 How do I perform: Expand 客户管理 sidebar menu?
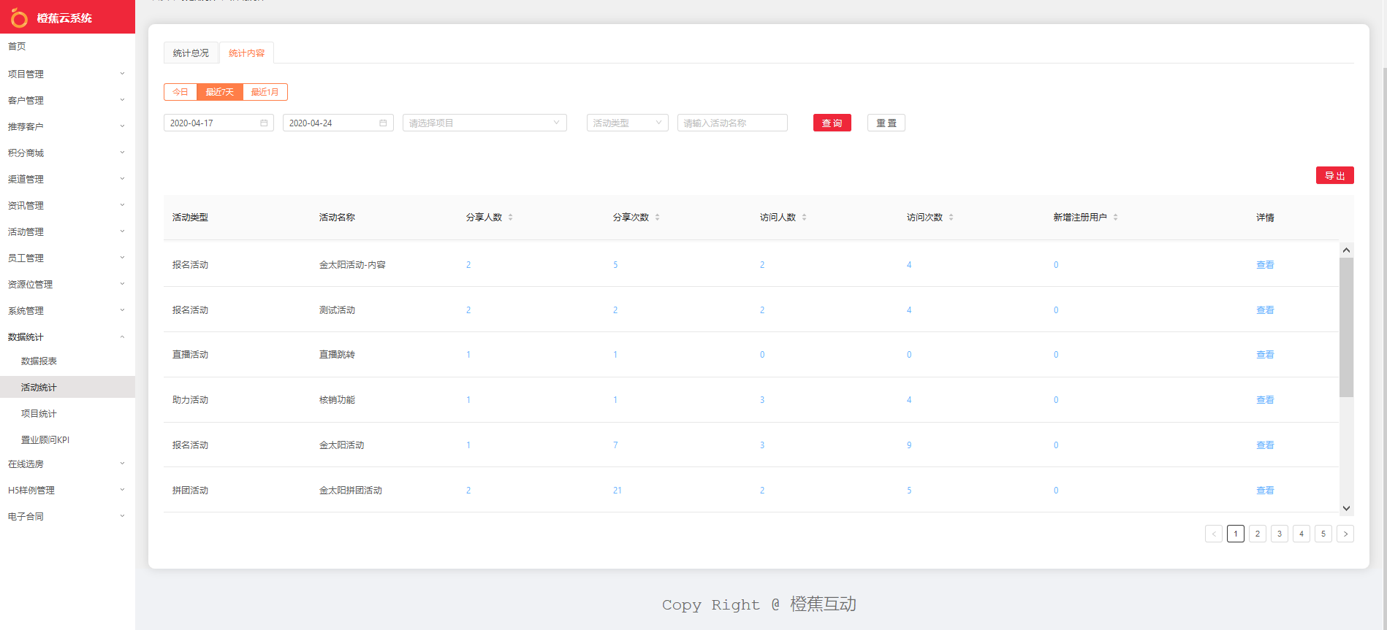click(x=67, y=100)
